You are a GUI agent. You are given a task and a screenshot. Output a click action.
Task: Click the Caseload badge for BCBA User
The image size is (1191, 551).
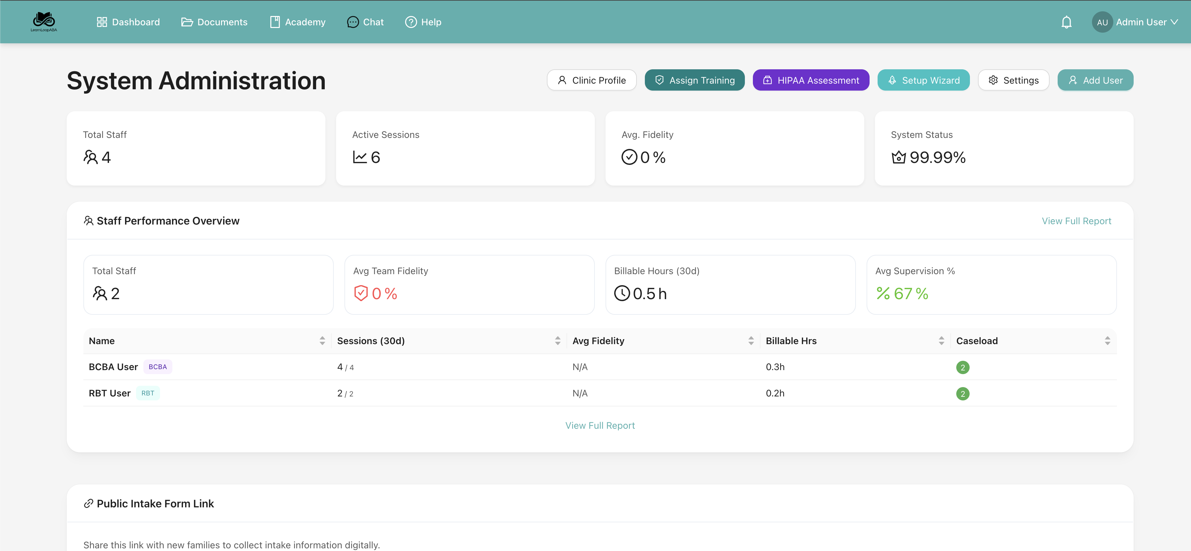[x=963, y=367]
